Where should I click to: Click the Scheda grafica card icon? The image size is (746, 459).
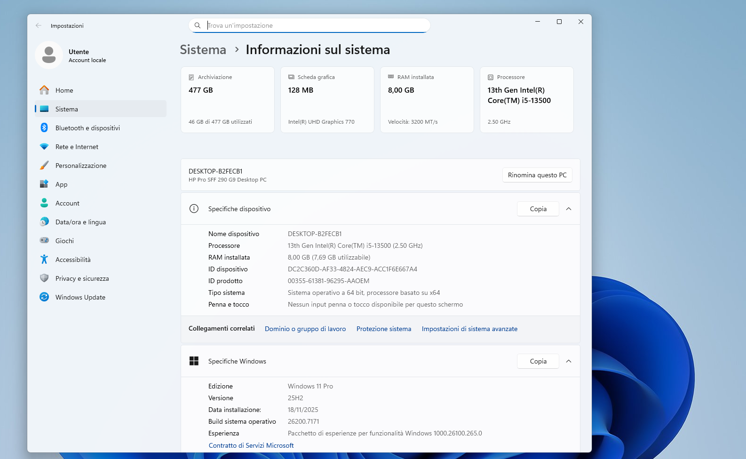pos(291,77)
